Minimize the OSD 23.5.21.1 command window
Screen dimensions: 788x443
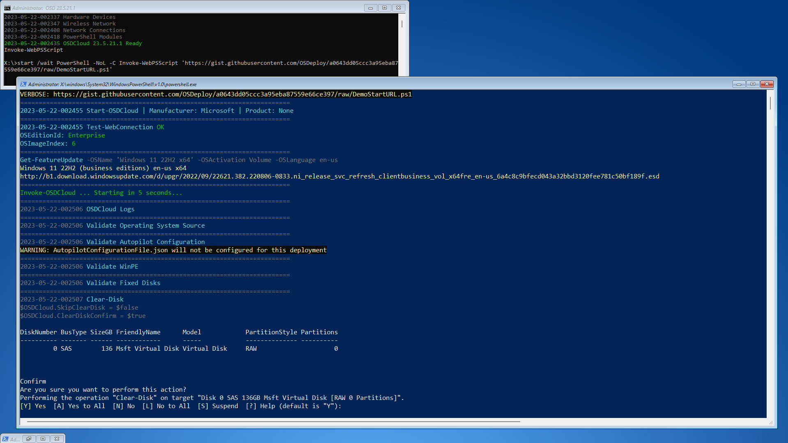[x=370, y=8]
